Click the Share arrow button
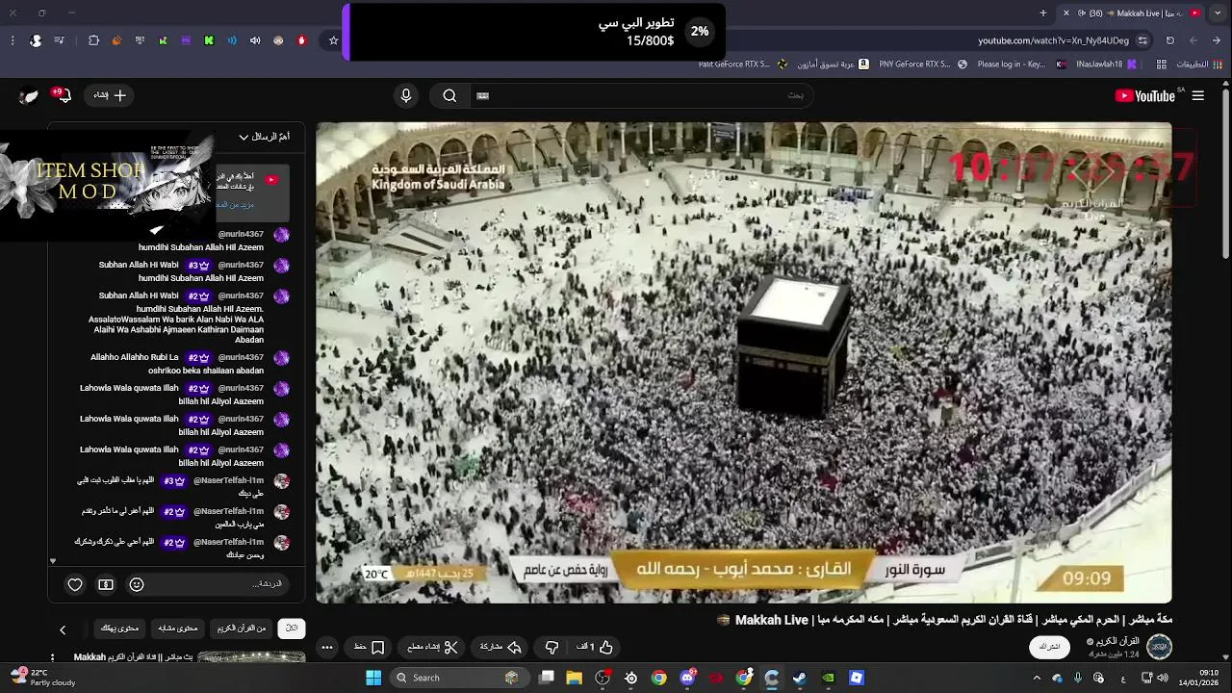The height and width of the screenshot is (693, 1232). pyautogui.click(x=500, y=647)
